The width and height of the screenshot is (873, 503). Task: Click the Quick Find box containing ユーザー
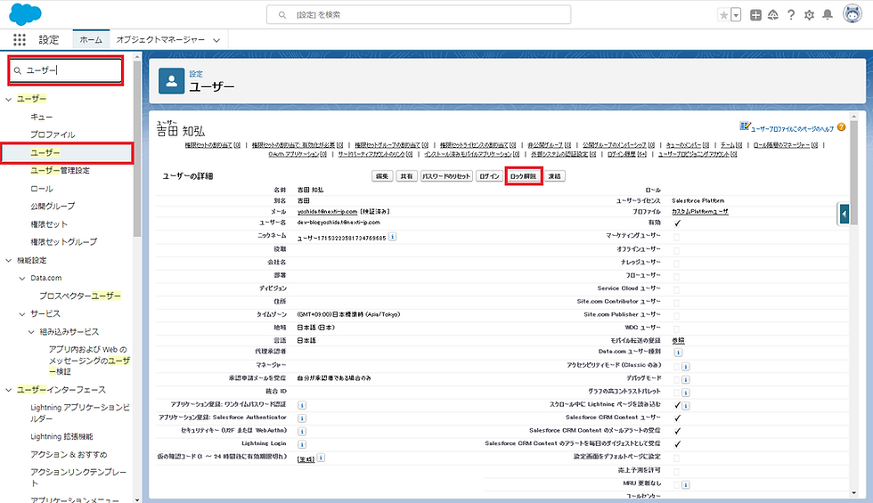pyautogui.click(x=66, y=70)
